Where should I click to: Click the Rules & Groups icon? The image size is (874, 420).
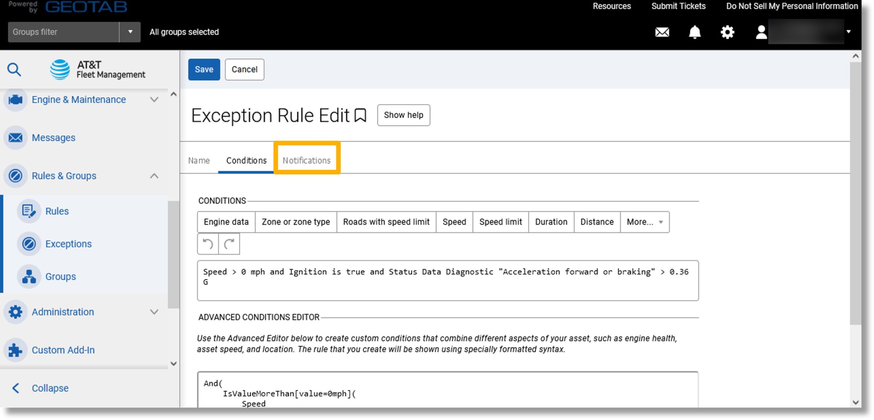(15, 175)
